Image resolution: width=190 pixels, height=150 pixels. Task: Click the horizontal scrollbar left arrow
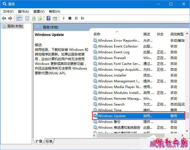[94, 135]
